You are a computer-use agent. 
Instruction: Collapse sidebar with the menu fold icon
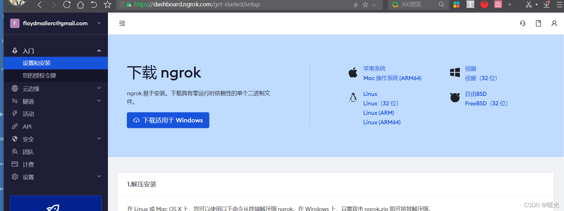(122, 23)
